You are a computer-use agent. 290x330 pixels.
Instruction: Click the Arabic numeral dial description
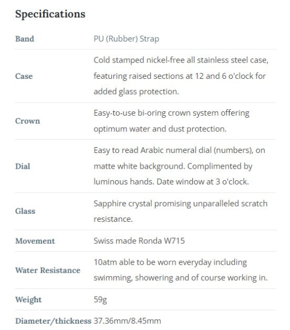(x=179, y=166)
